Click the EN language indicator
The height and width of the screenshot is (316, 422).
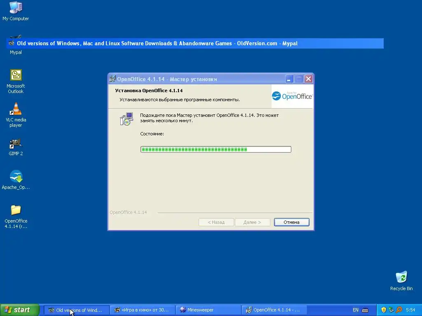[356, 310]
